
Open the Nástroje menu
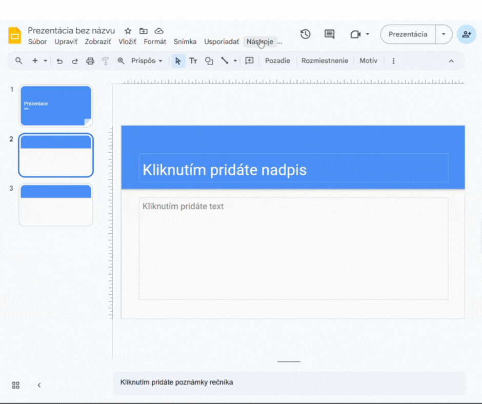pos(260,42)
